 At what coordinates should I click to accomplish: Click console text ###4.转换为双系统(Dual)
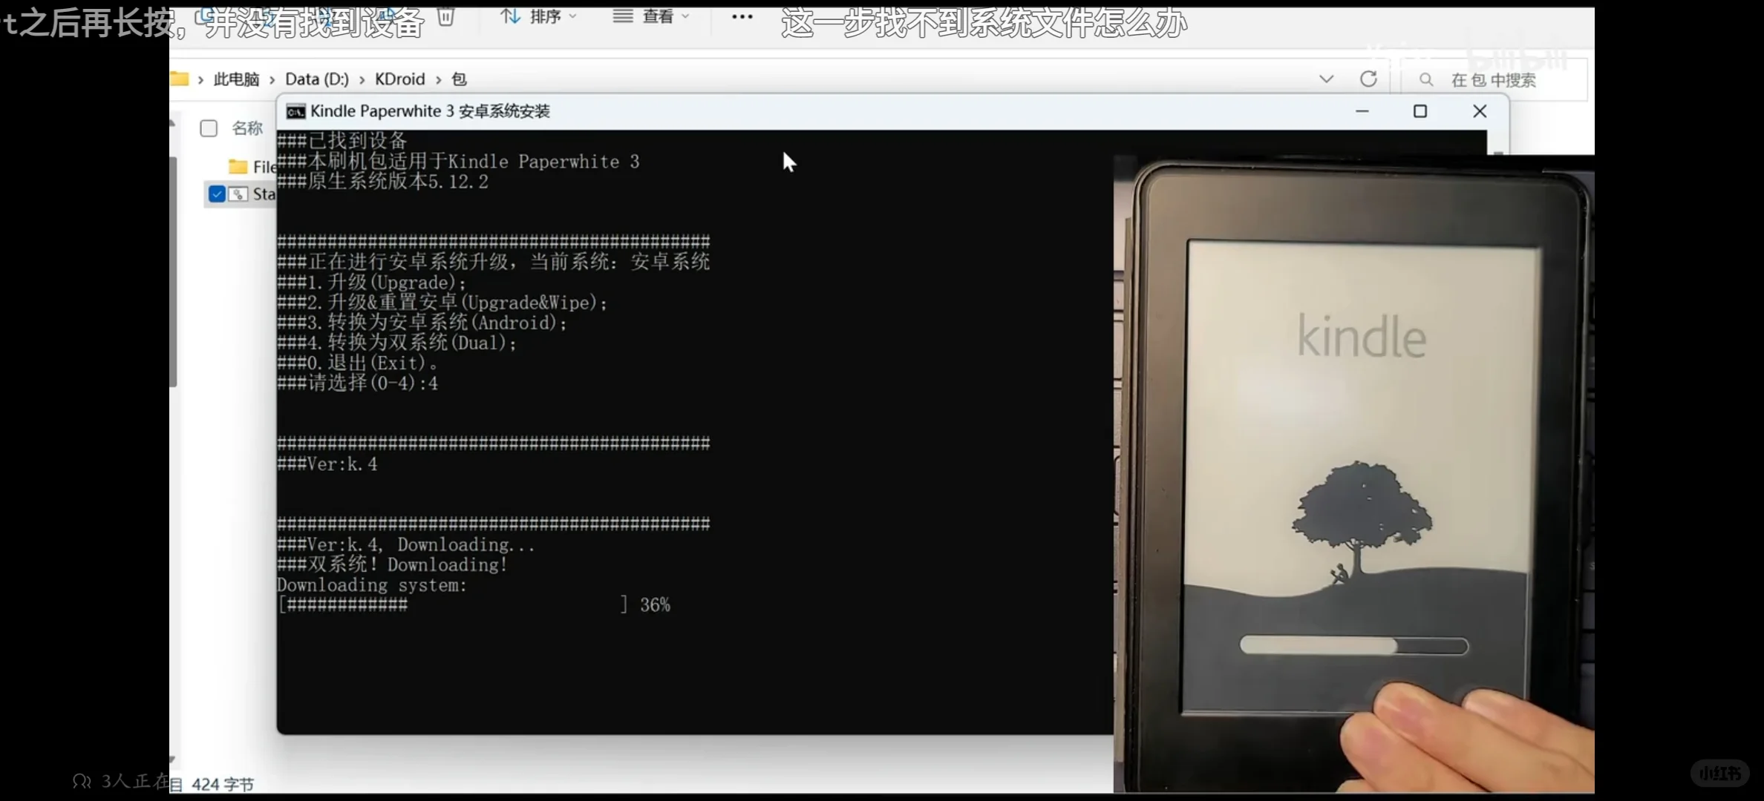[x=396, y=343]
